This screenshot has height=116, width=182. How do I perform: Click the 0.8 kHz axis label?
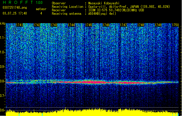[x=3, y=81]
